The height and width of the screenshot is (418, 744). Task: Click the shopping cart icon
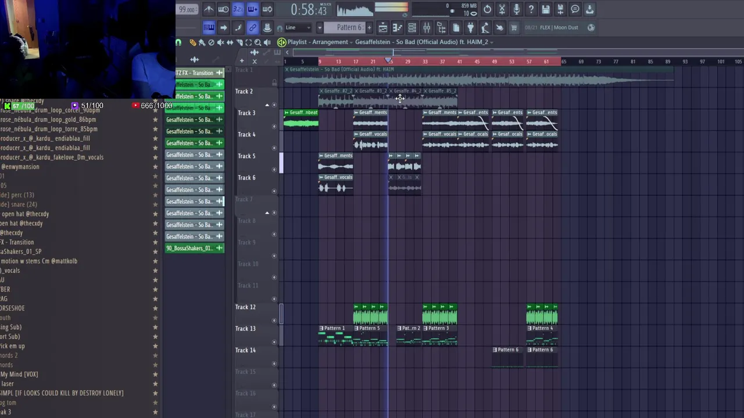[514, 27]
